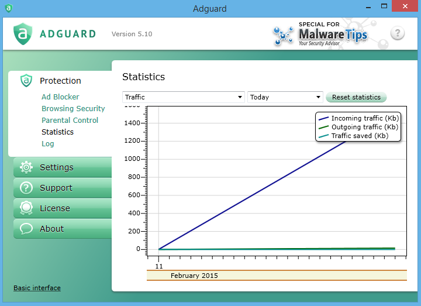This screenshot has width=421, height=306.
Task: Open help via question mark icon
Action: pos(398,33)
